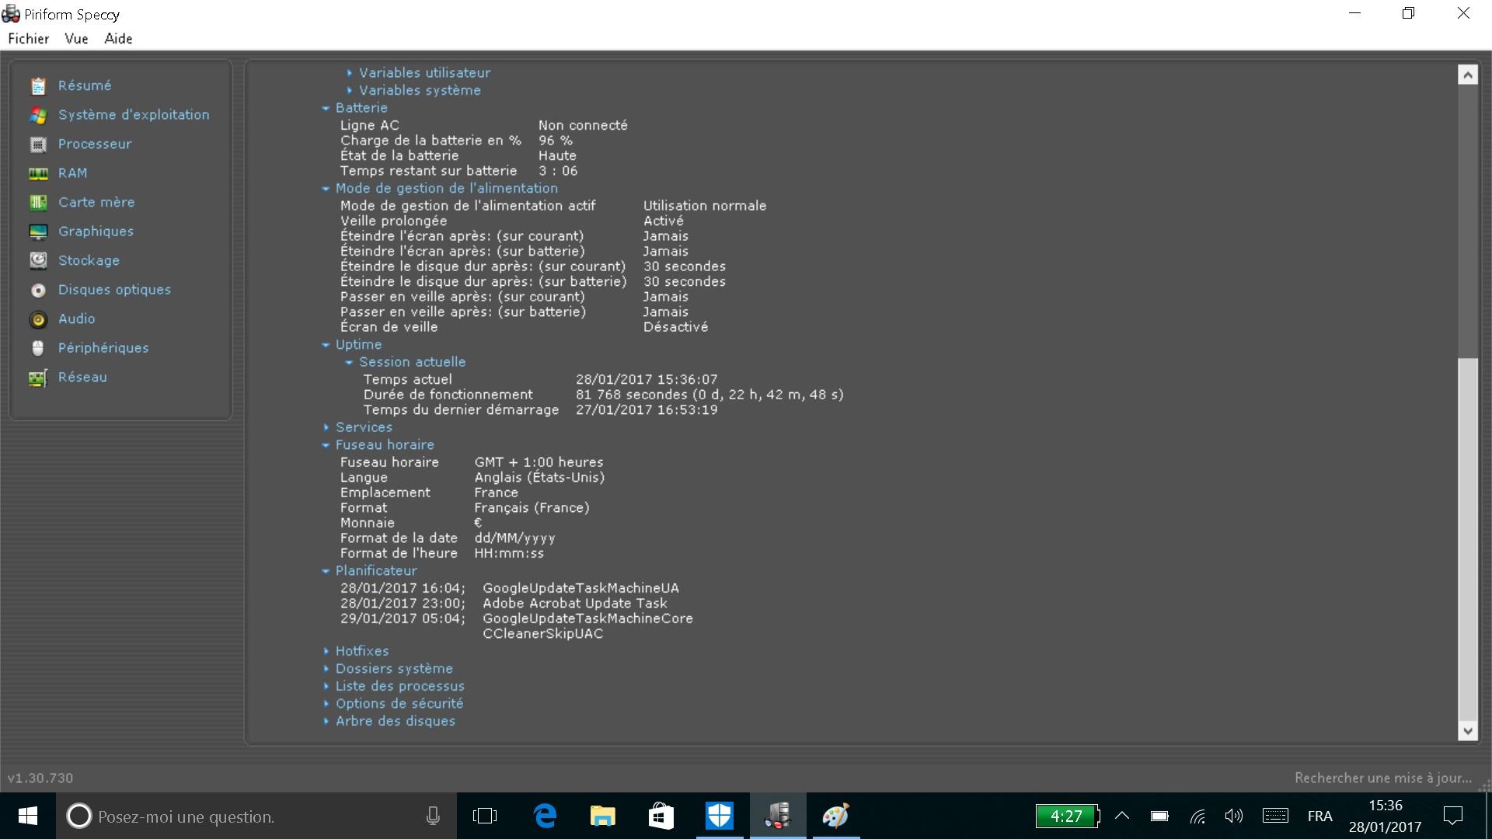Click the v1.30.730 version label

[x=40, y=778]
